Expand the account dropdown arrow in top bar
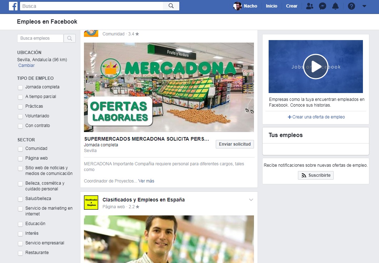 point(364,6)
